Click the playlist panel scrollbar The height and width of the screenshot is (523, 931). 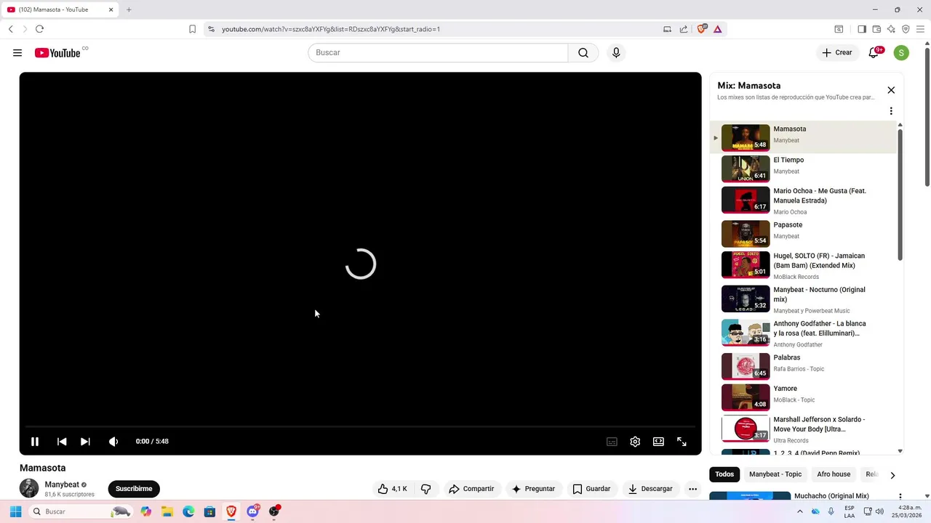coord(900,195)
